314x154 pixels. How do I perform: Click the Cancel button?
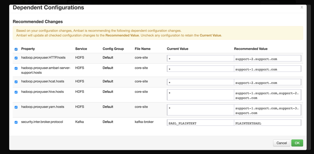click(282, 143)
